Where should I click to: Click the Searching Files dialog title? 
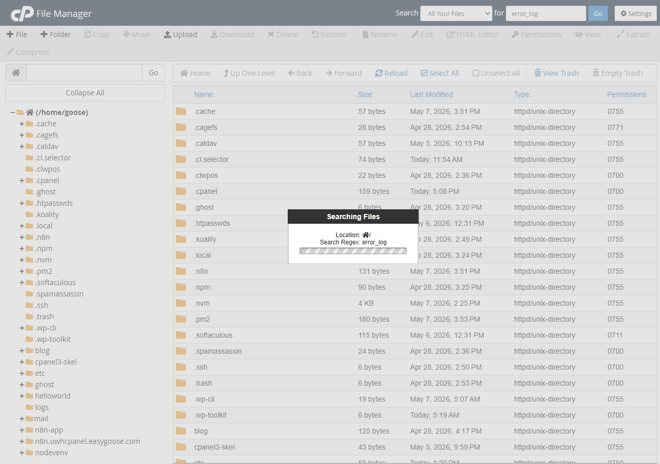point(353,217)
